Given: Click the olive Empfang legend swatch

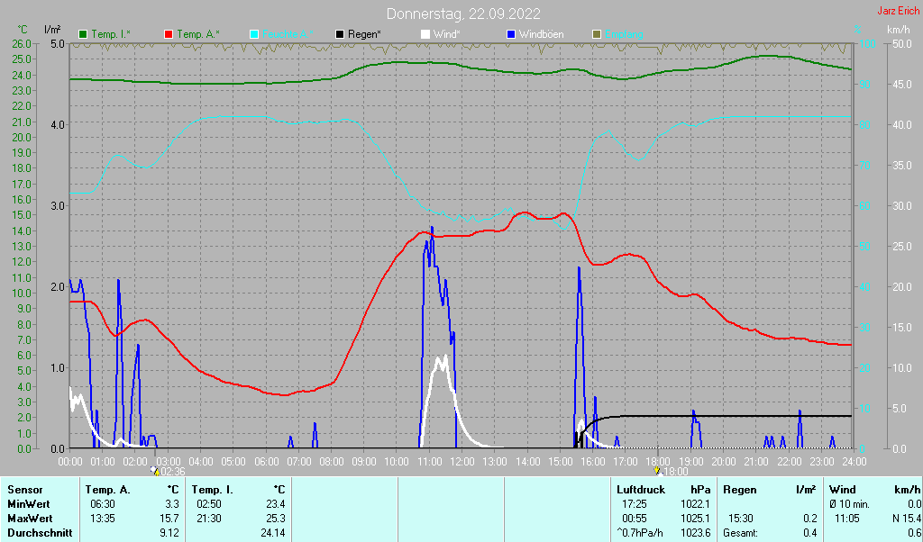Looking at the screenshot, I should click(597, 35).
